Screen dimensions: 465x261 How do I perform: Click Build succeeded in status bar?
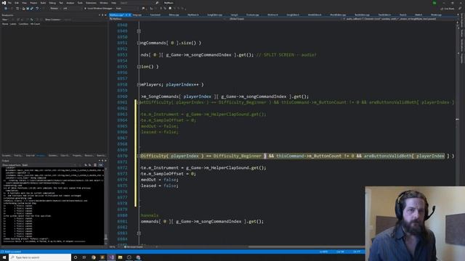click(x=12, y=252)
